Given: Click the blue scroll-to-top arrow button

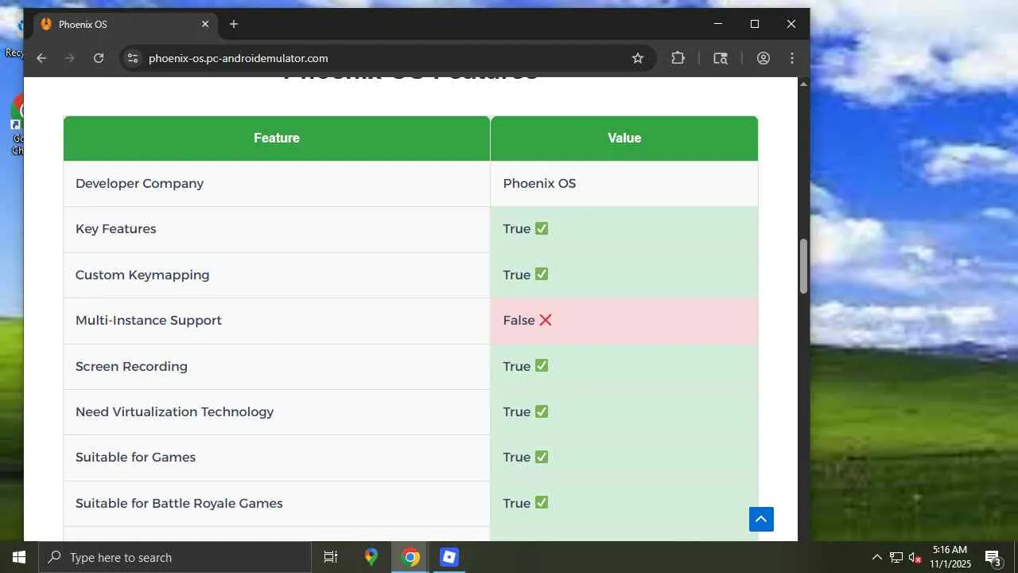Looking at the screenshot, I should pos(761,520).
